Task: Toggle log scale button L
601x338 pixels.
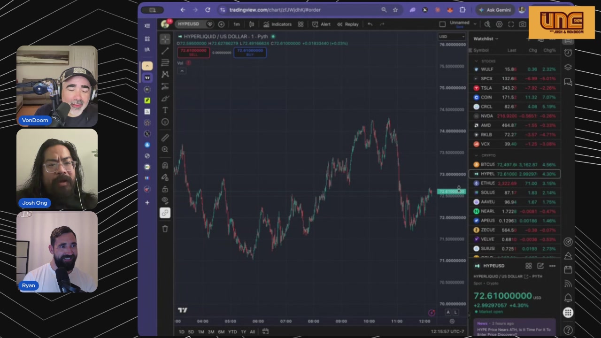Action: (x=455, y=313)
